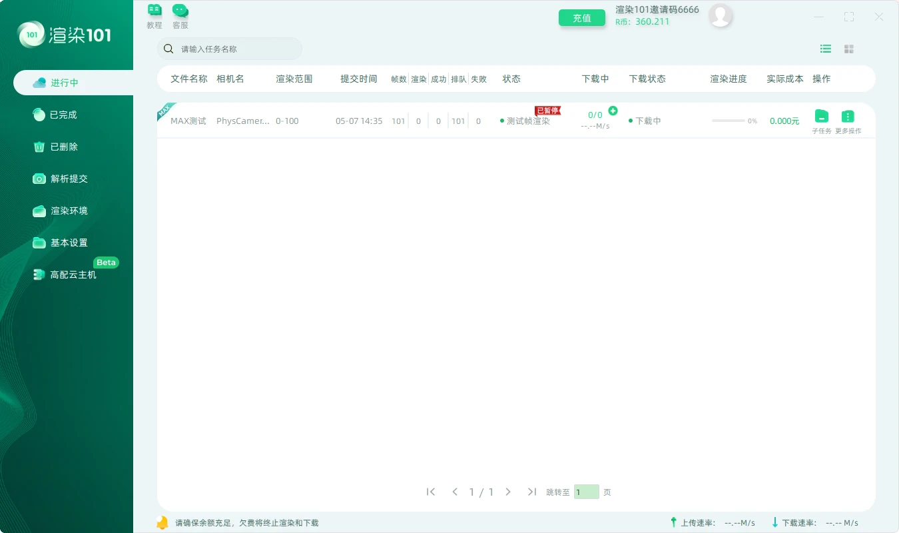Click the Beta badge
899x533 pixels.
point(106,262)
